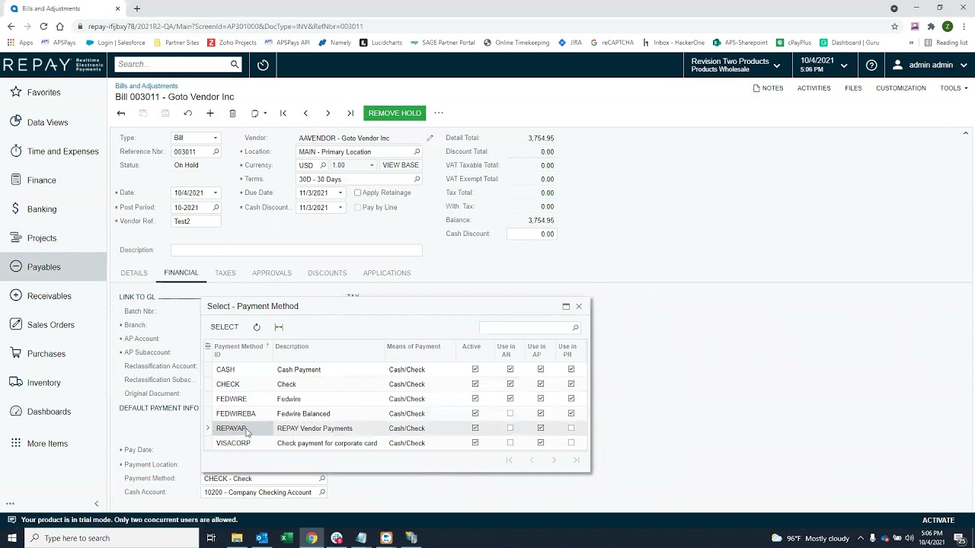Toggle Use in PR for FEDWIRE row
This screenshot has height=548, width=975.
pos(571,399)
